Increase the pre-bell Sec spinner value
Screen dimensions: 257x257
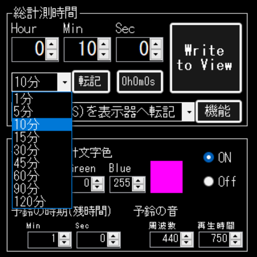click(113, 236)
